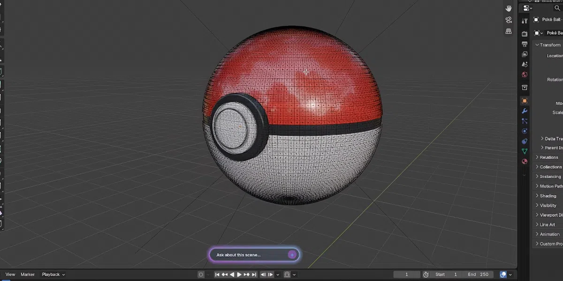
Task: Step back one frame
Action: point(263,274)
